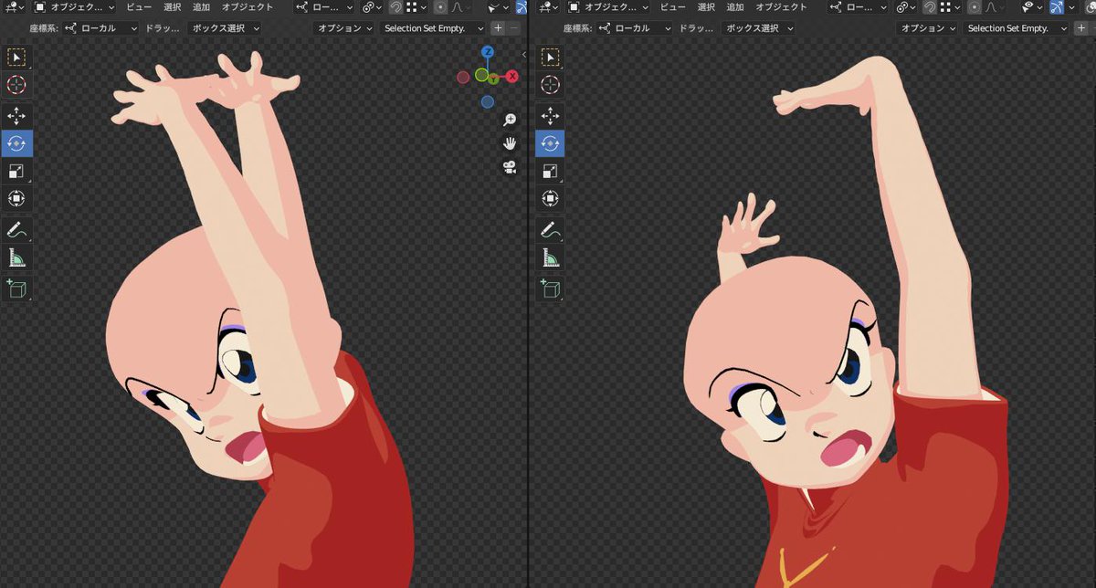Open 座標系 ローカル dropdown in left viewport
Image resolution: width=1096 pixels, height=588 pixels.
(x=100, y=28)
